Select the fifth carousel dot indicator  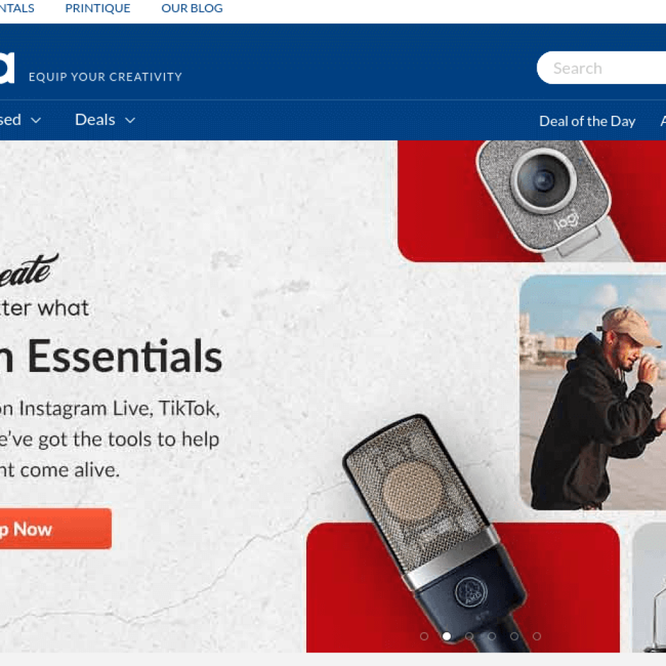coord(514,636)
